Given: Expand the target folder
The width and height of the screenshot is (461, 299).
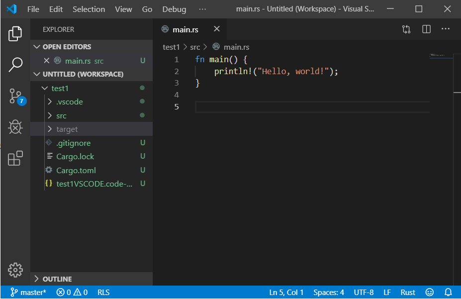Looking at the screenshot, I should click(x=92, y=129).
